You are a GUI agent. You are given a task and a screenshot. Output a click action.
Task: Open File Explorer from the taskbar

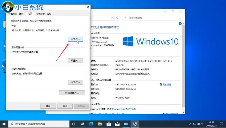(x=100, y=124)
